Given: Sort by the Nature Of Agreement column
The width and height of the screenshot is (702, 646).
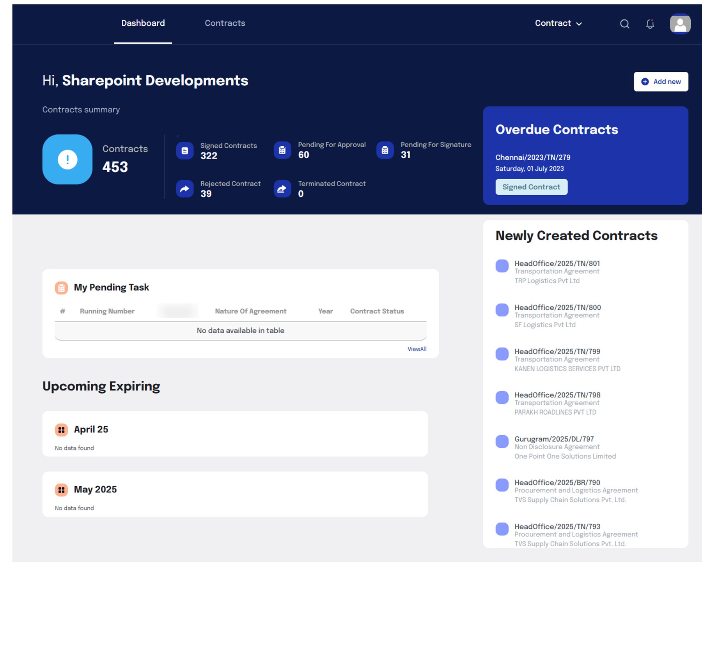Looking at the screenshot, I should (x=251, y=311).
